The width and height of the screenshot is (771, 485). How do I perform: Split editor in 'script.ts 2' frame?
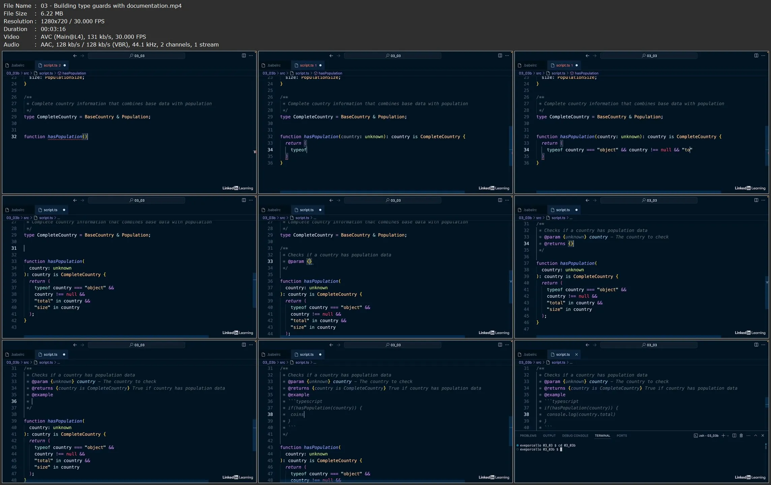coord(244,56)
